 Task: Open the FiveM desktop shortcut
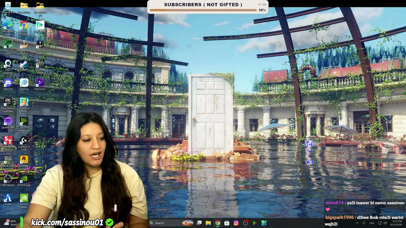(x=8, y=200)
